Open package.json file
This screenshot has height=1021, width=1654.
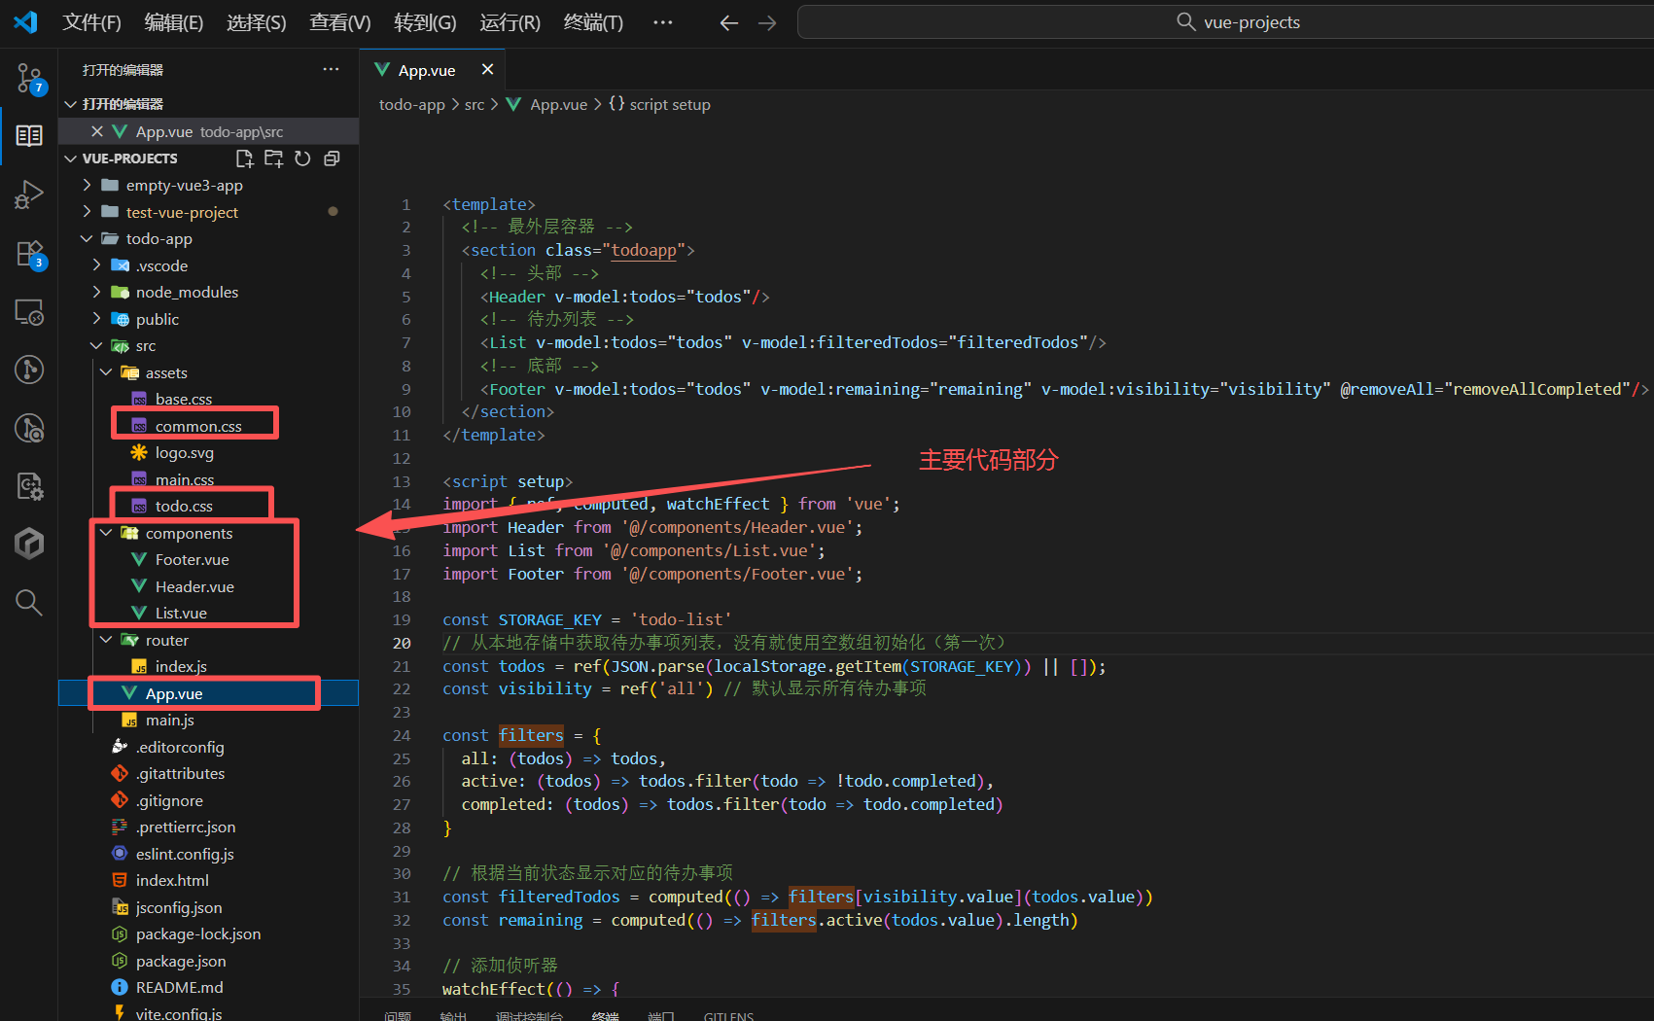[181, 961]
